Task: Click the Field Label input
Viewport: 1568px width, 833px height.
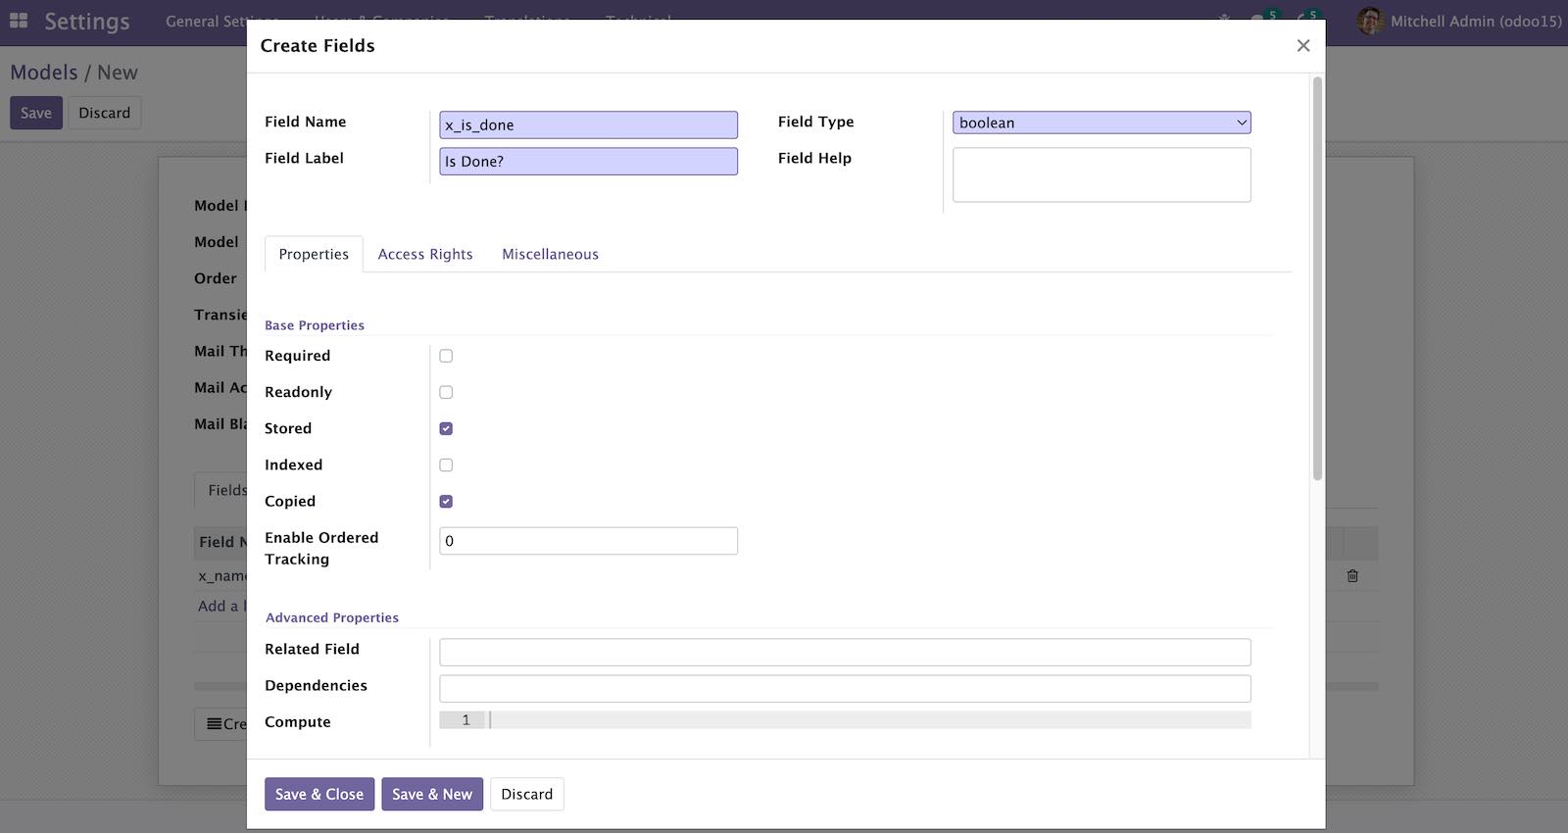Action: tap(588, 161)
